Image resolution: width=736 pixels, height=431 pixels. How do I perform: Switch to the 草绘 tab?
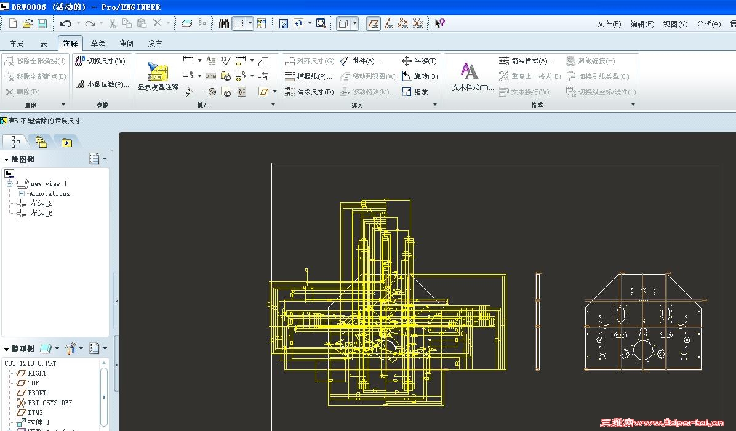click(x=98, y=43)
